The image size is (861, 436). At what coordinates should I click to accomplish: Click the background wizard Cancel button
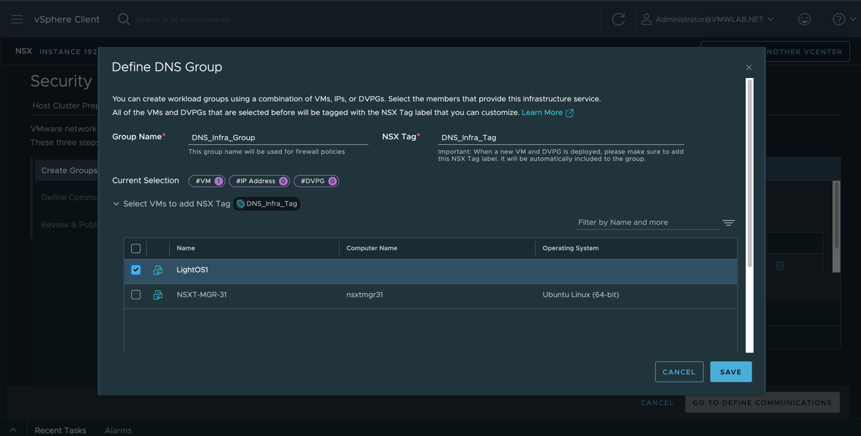(x=657, y=403)
